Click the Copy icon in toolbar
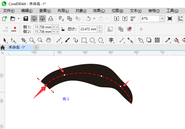Viewport: 185px width, 129px height. click(x=70, y=19)
